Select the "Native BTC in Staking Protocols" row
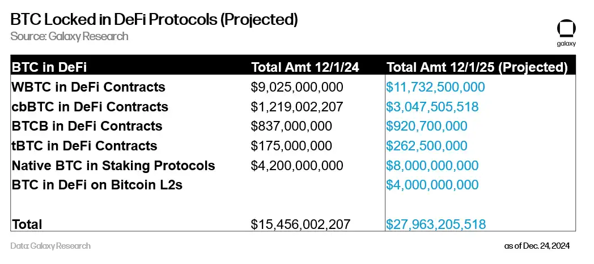Viewport: 594px width, 264px height. (113, 166)
